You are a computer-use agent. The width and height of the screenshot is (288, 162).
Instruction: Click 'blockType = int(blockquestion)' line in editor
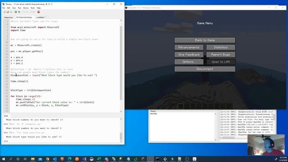pos(31,90)
